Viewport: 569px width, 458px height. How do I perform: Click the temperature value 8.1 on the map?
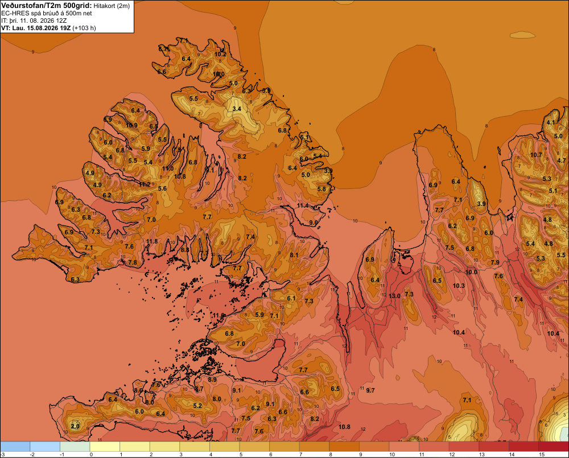click(294, 255)
